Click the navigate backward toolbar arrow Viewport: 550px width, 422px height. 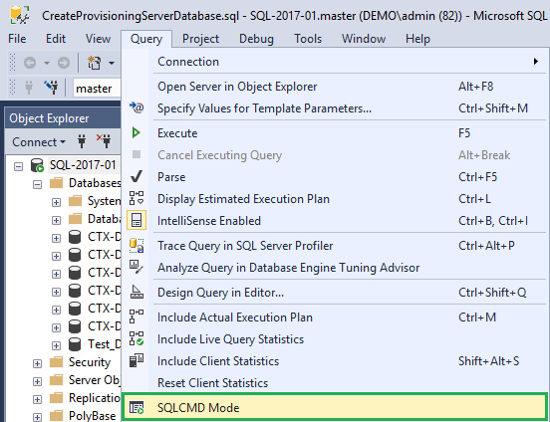pos(30,63)
